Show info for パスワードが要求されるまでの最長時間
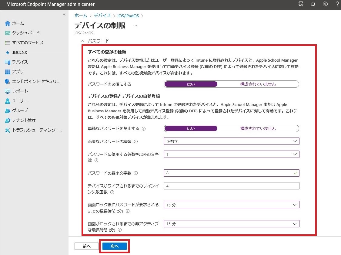This screenshot has height=255, width=341. 128,211
